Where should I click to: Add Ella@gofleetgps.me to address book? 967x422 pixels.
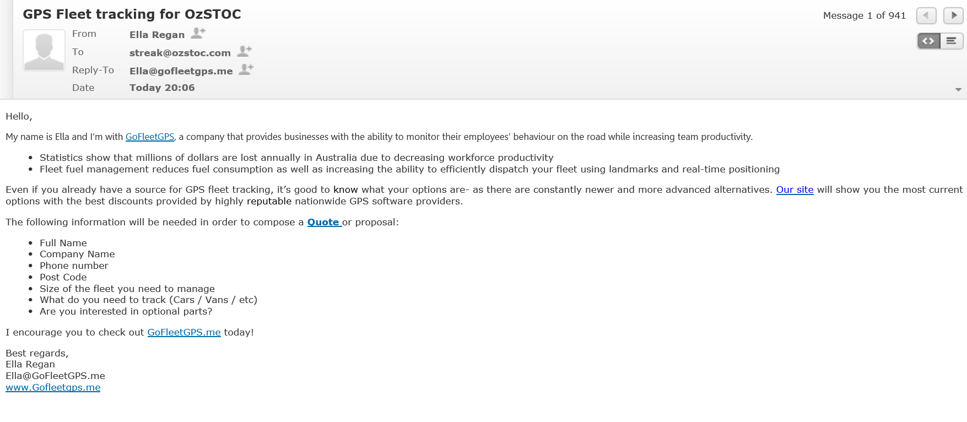[246, 70]
